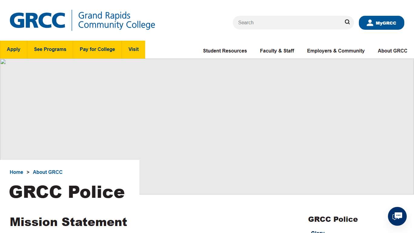The width and height of the screenshot is (414, 233).
Task: Click the Visit navigation item
Action: (133, 49)
